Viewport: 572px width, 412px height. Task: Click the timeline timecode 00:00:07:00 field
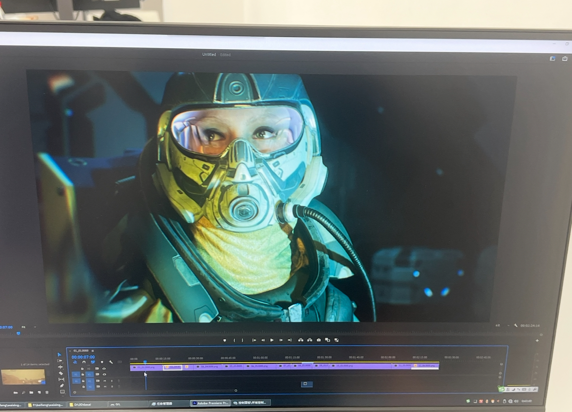pos(83,357)
